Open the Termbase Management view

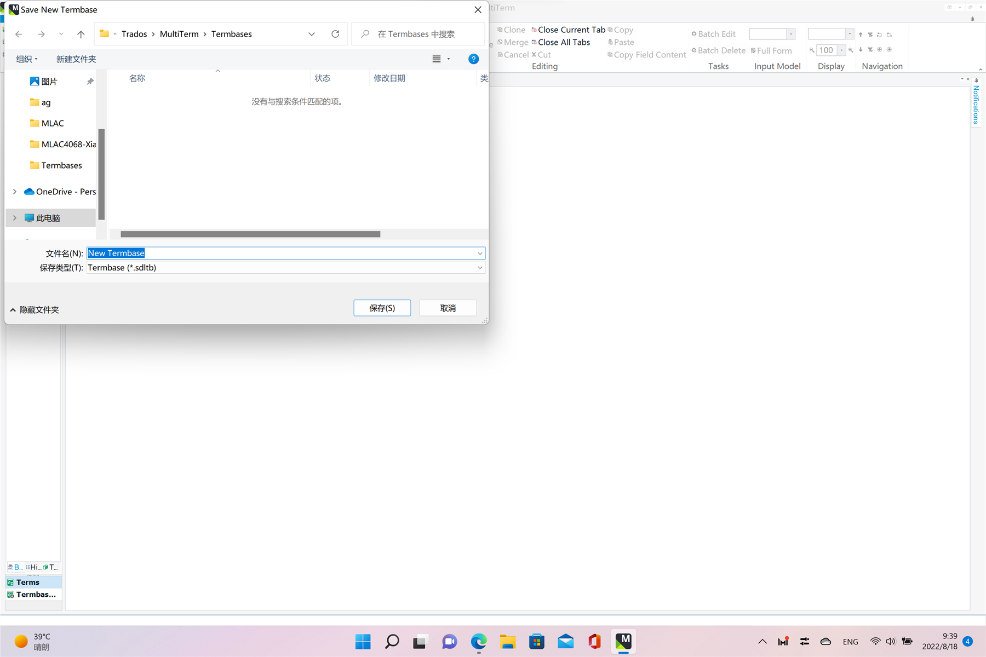point(33,595)
